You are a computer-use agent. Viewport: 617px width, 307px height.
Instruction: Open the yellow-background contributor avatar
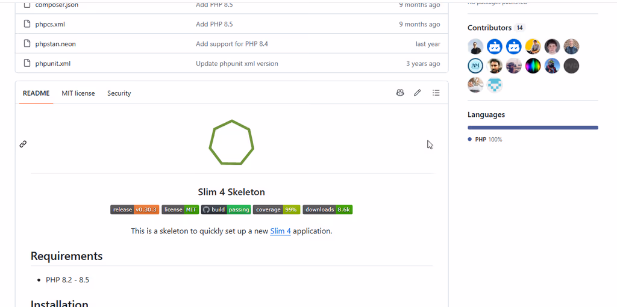(x=533, y=47)
